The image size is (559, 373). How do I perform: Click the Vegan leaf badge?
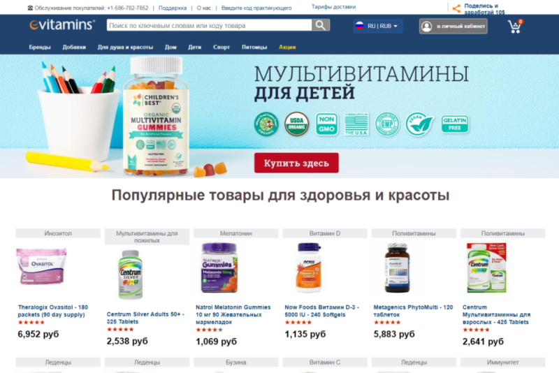[419, 124]
